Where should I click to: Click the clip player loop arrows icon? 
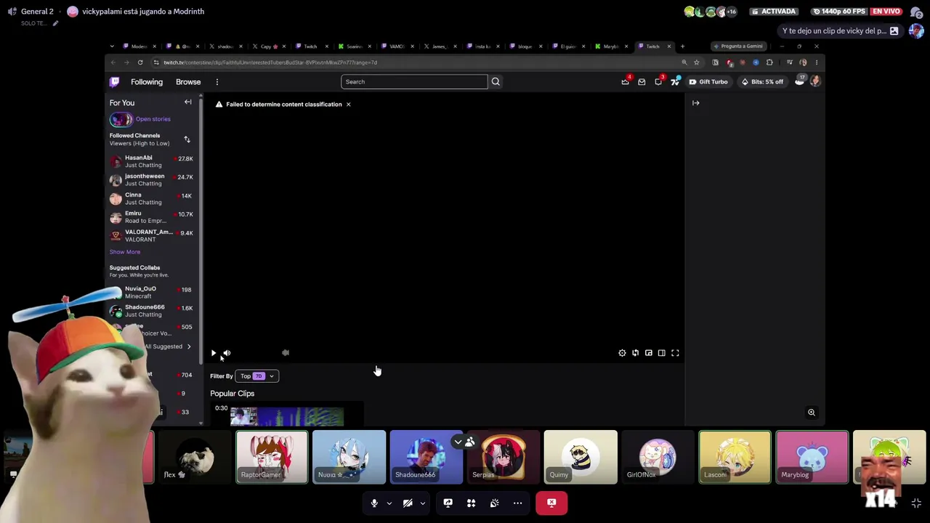(635, 353)
